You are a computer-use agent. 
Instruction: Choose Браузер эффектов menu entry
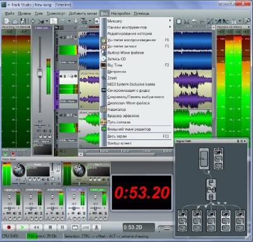click(137, 116)
